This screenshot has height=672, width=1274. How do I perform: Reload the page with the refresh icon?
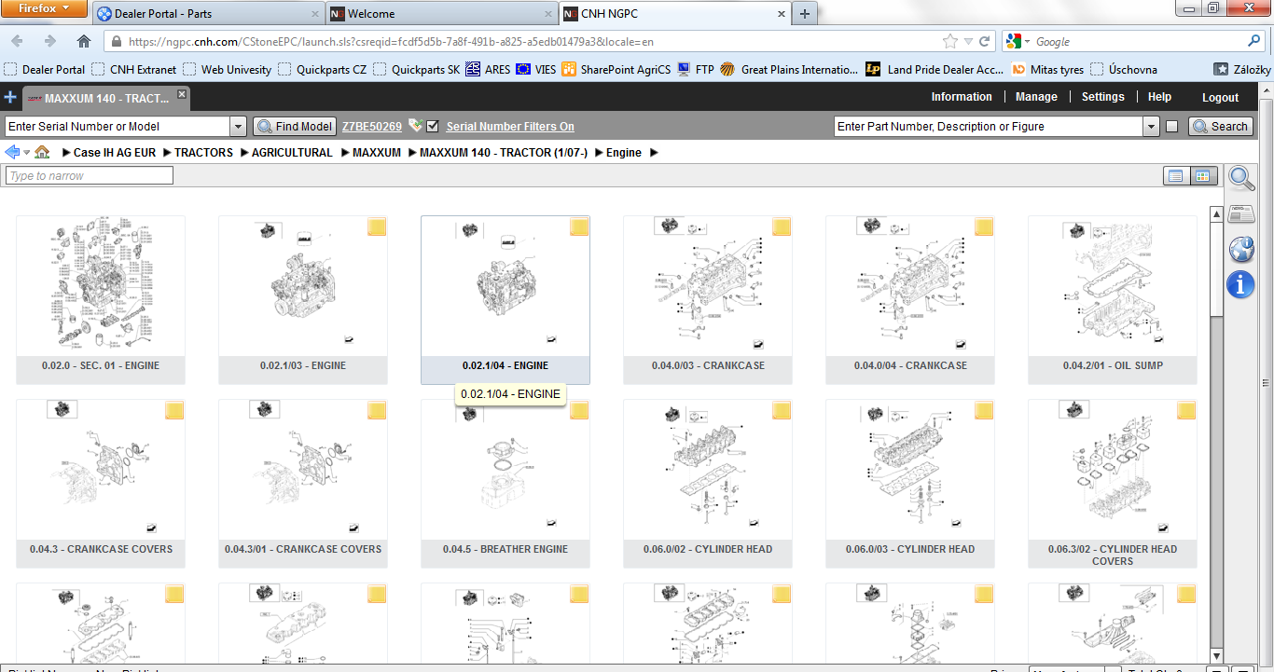(984, 42)
